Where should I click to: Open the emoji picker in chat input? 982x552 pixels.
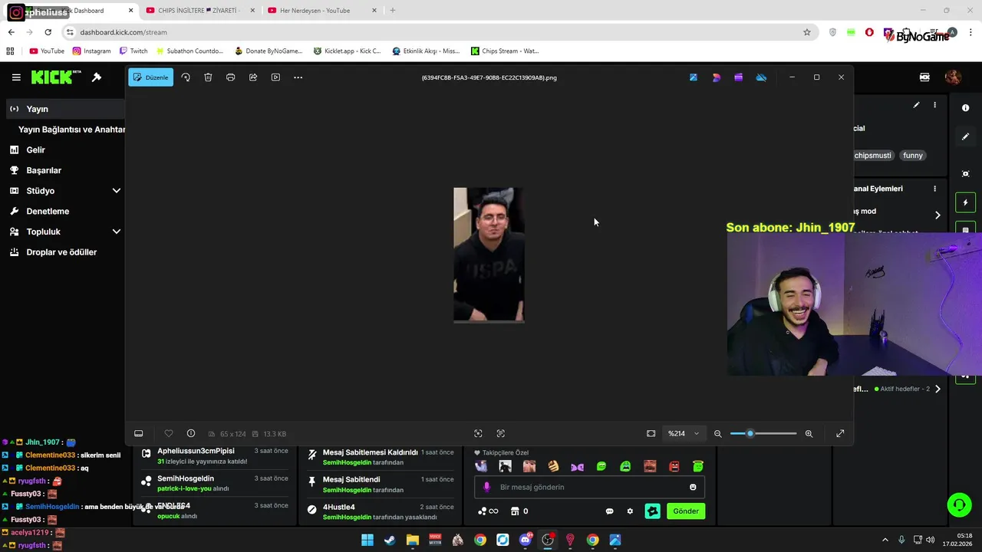tap(693, 487)
